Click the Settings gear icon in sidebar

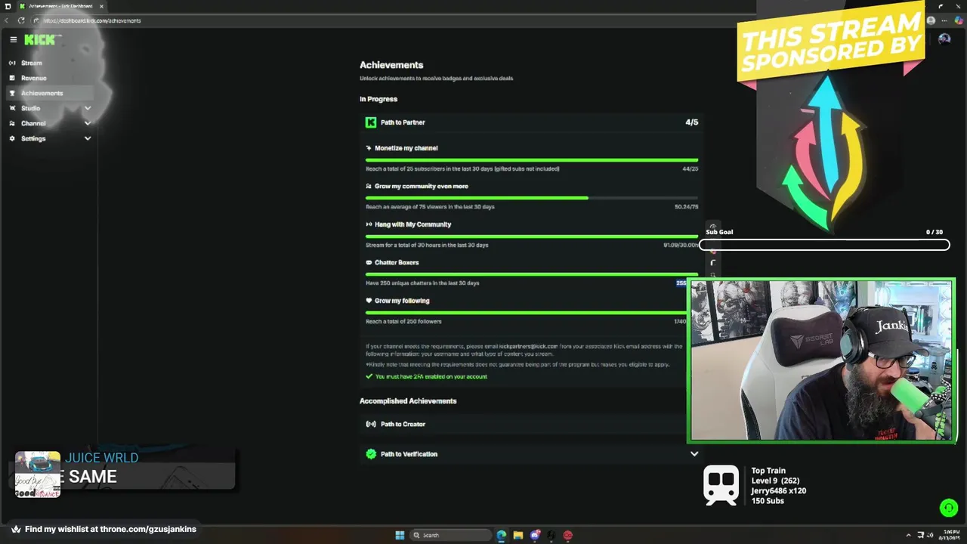pos(12,138)
